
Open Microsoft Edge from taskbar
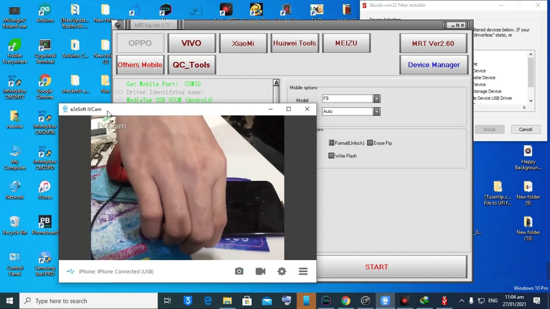click(x=208, y=300)
